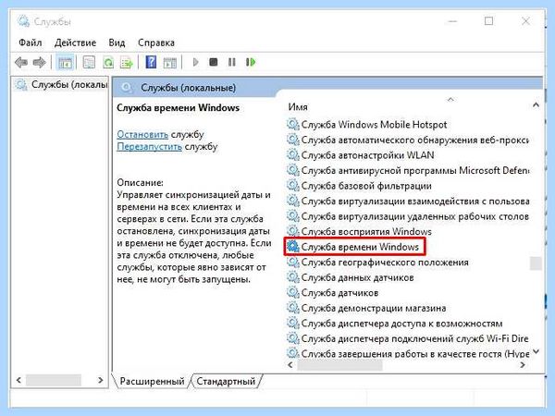Screen dimensions: 555x416
Task: Select Служба завершения работы в качестве гостя row
Action: tap(408, 353)
